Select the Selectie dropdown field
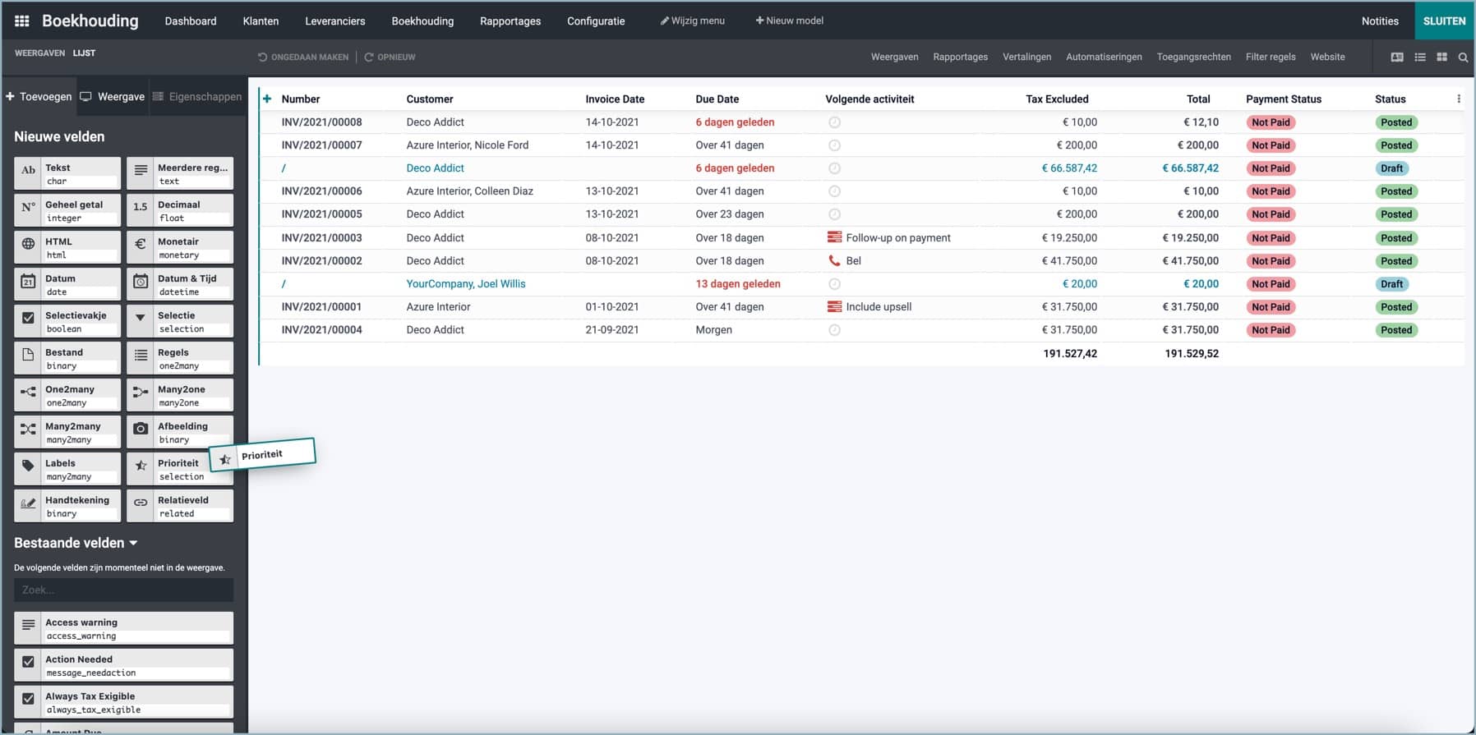 180,321
